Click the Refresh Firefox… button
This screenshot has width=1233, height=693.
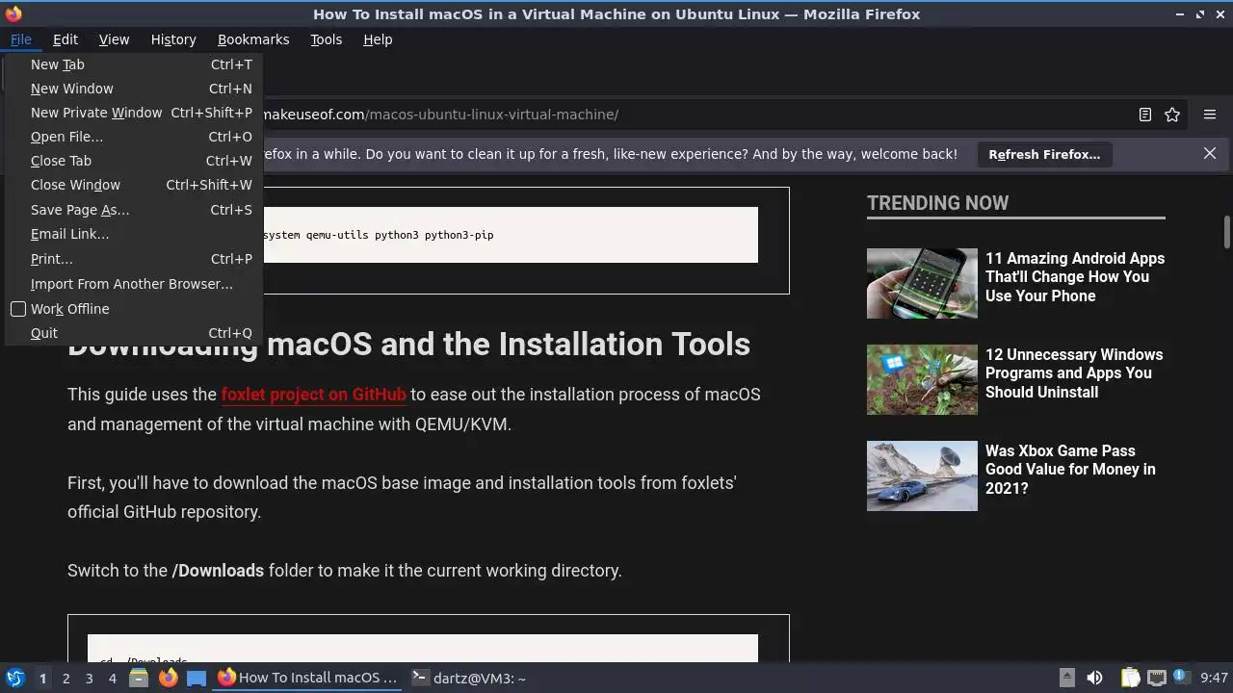(x=1044, y=154)
